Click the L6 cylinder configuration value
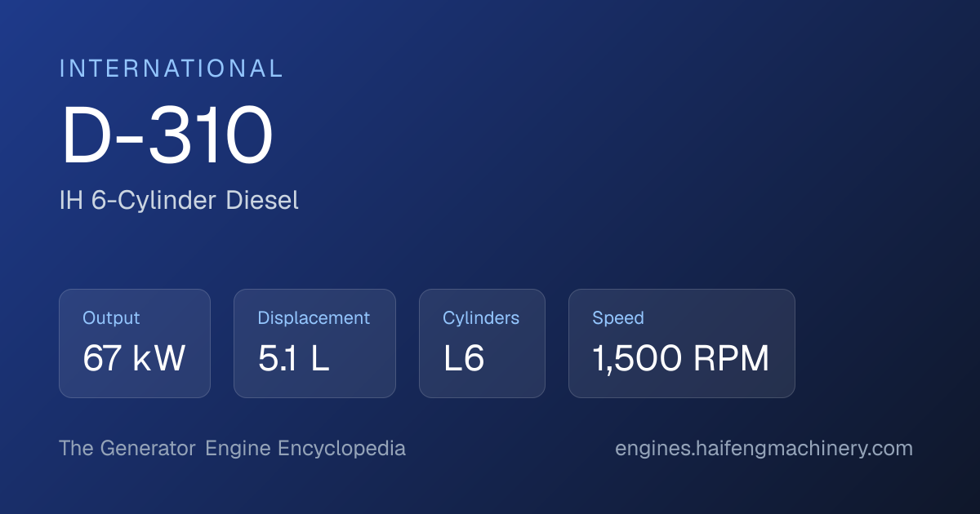 [x=464, y=359]
